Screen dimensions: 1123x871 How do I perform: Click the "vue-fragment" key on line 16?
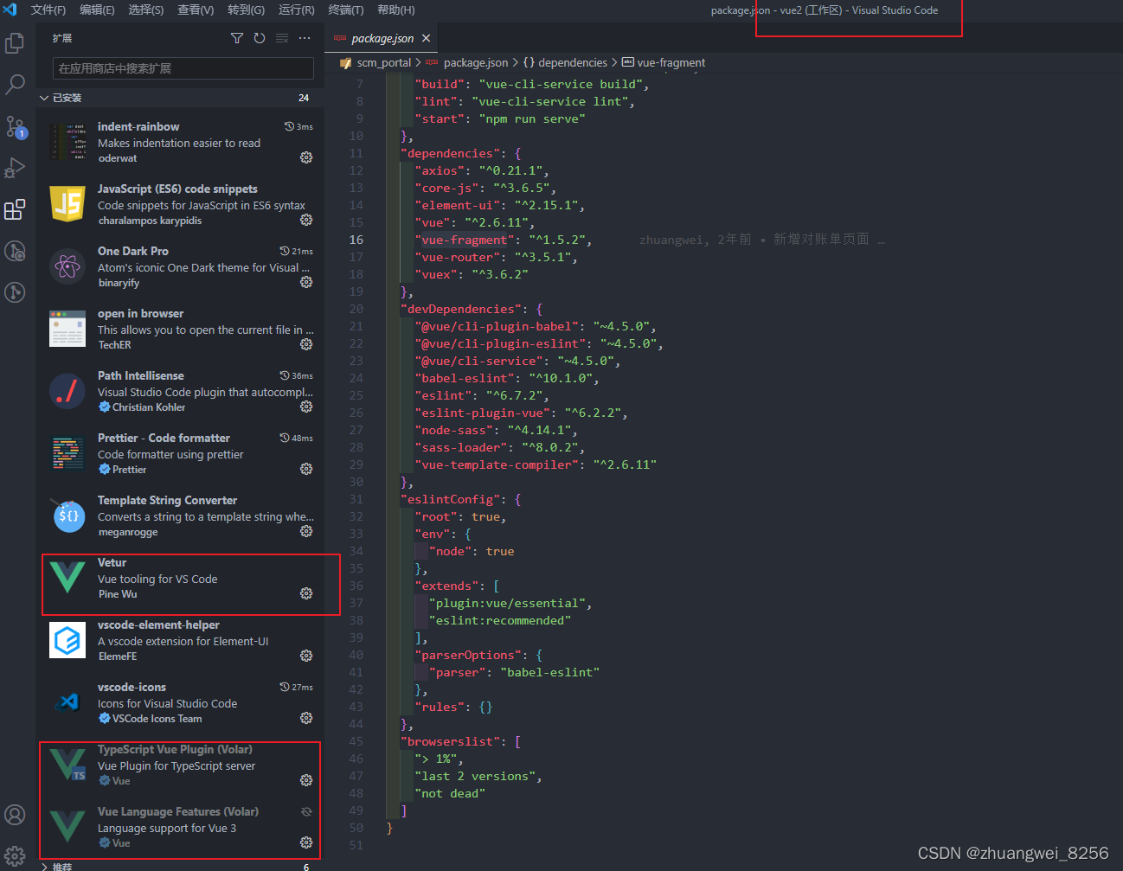pyautogui.click(x=464, y=240)
